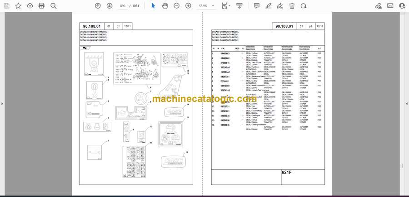
Task: Zoom in with the plus icon
Action: pyautogui.click(x=188, y=6)
